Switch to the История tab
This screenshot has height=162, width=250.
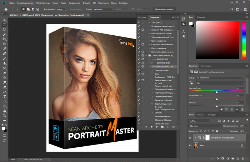tap(142, 17)
